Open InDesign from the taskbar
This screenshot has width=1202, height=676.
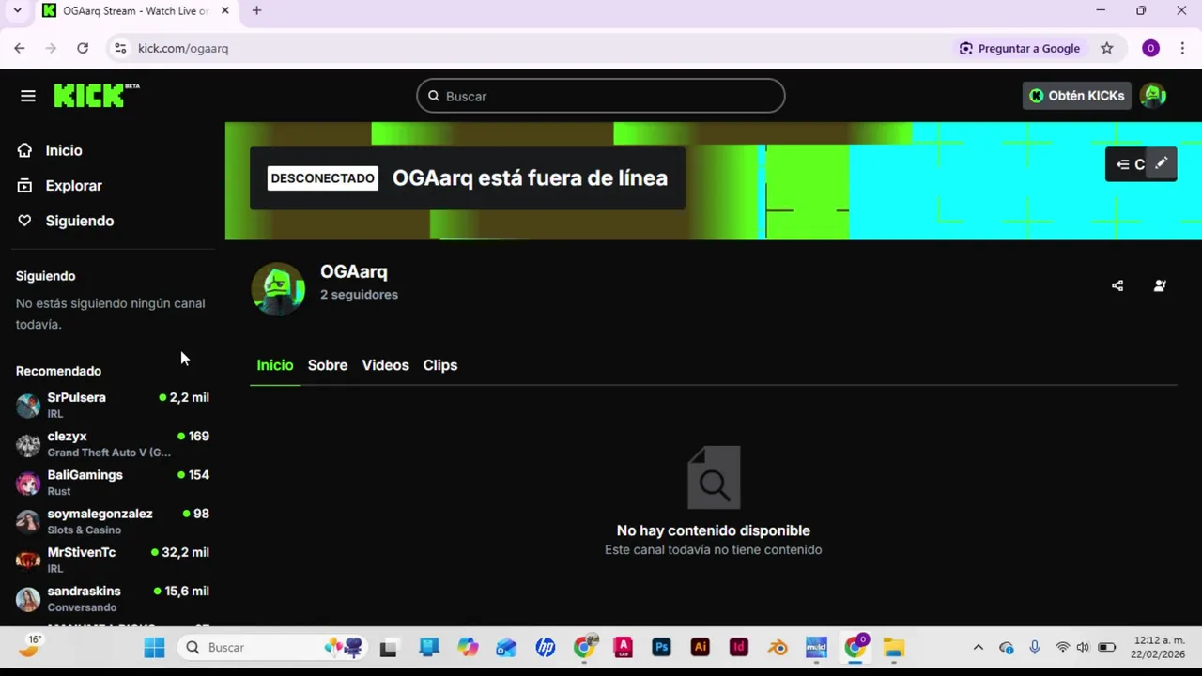point(739,648)
